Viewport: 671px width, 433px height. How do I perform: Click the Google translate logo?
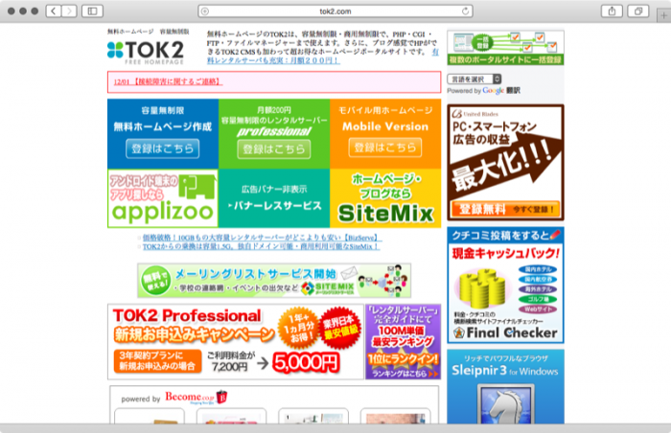[x=493, y=91]
